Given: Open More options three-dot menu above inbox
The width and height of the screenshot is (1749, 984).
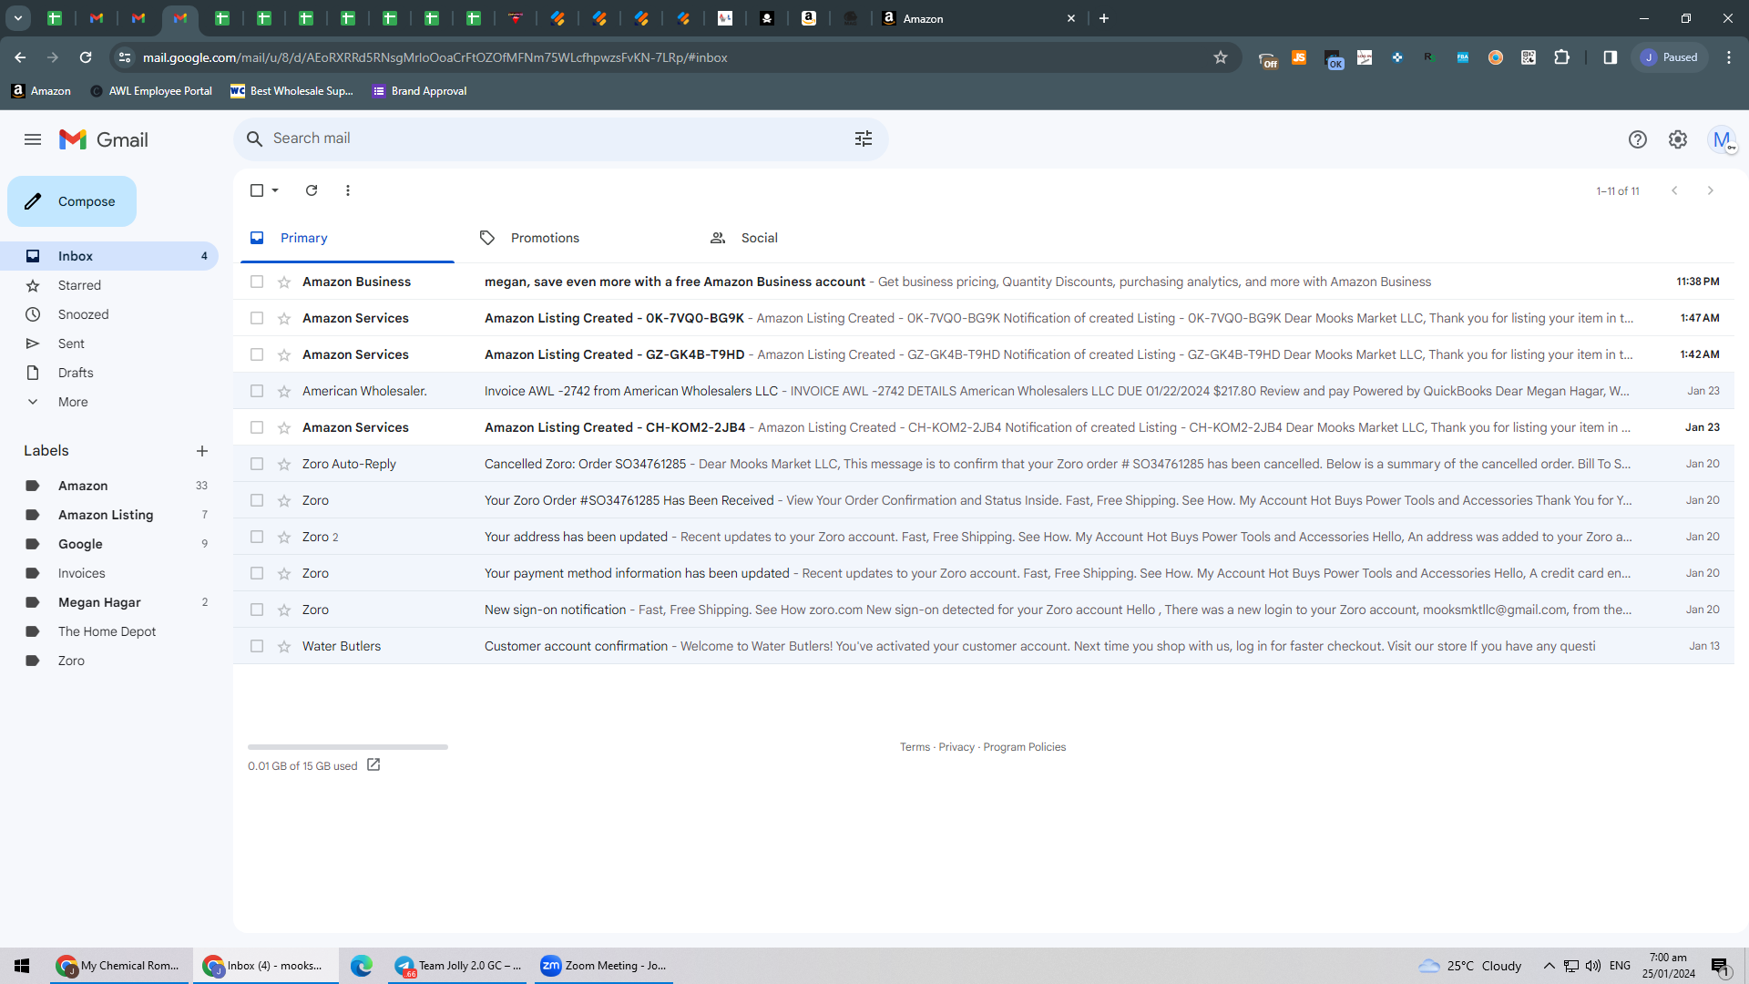Looking at the screenshot, I should click(x=348, y=190).
